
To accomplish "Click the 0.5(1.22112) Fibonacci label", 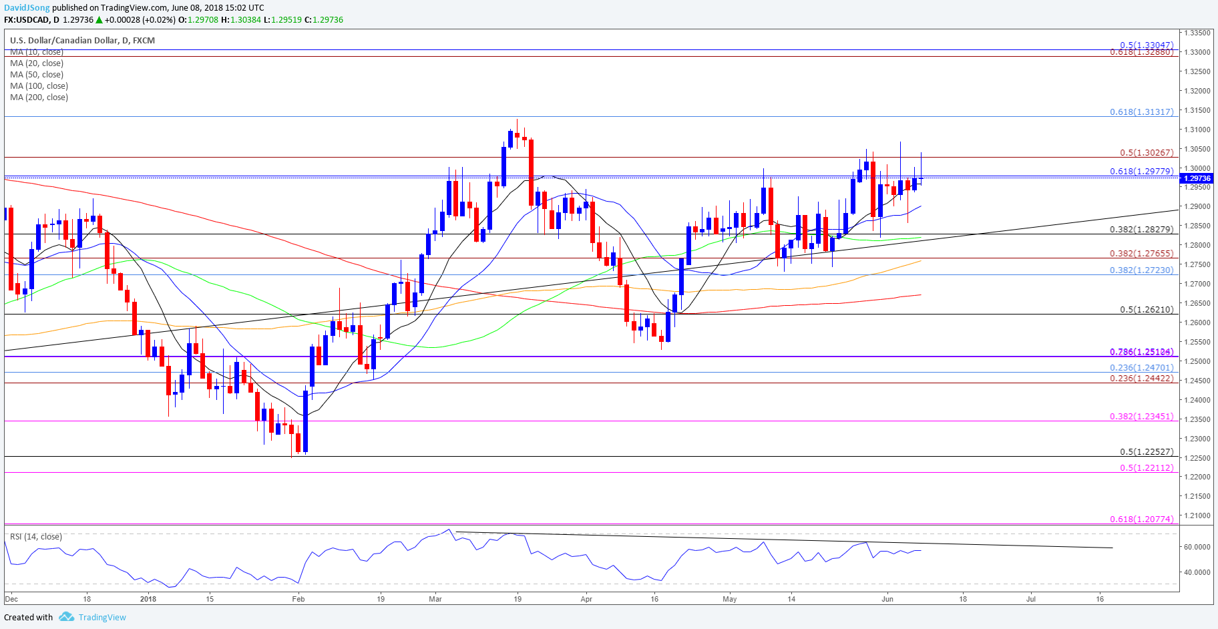I will coord(1147,468).
